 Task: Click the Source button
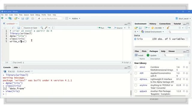(x=118, y=28)
